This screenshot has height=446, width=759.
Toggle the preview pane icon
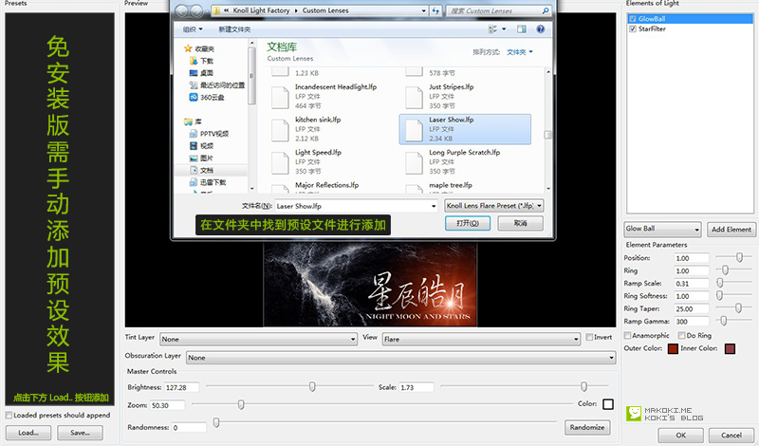click(x=521, y=29)
